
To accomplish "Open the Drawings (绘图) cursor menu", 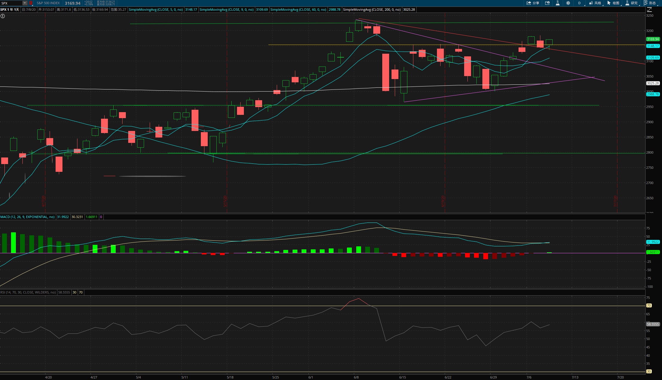I will [x=613, y=3].
